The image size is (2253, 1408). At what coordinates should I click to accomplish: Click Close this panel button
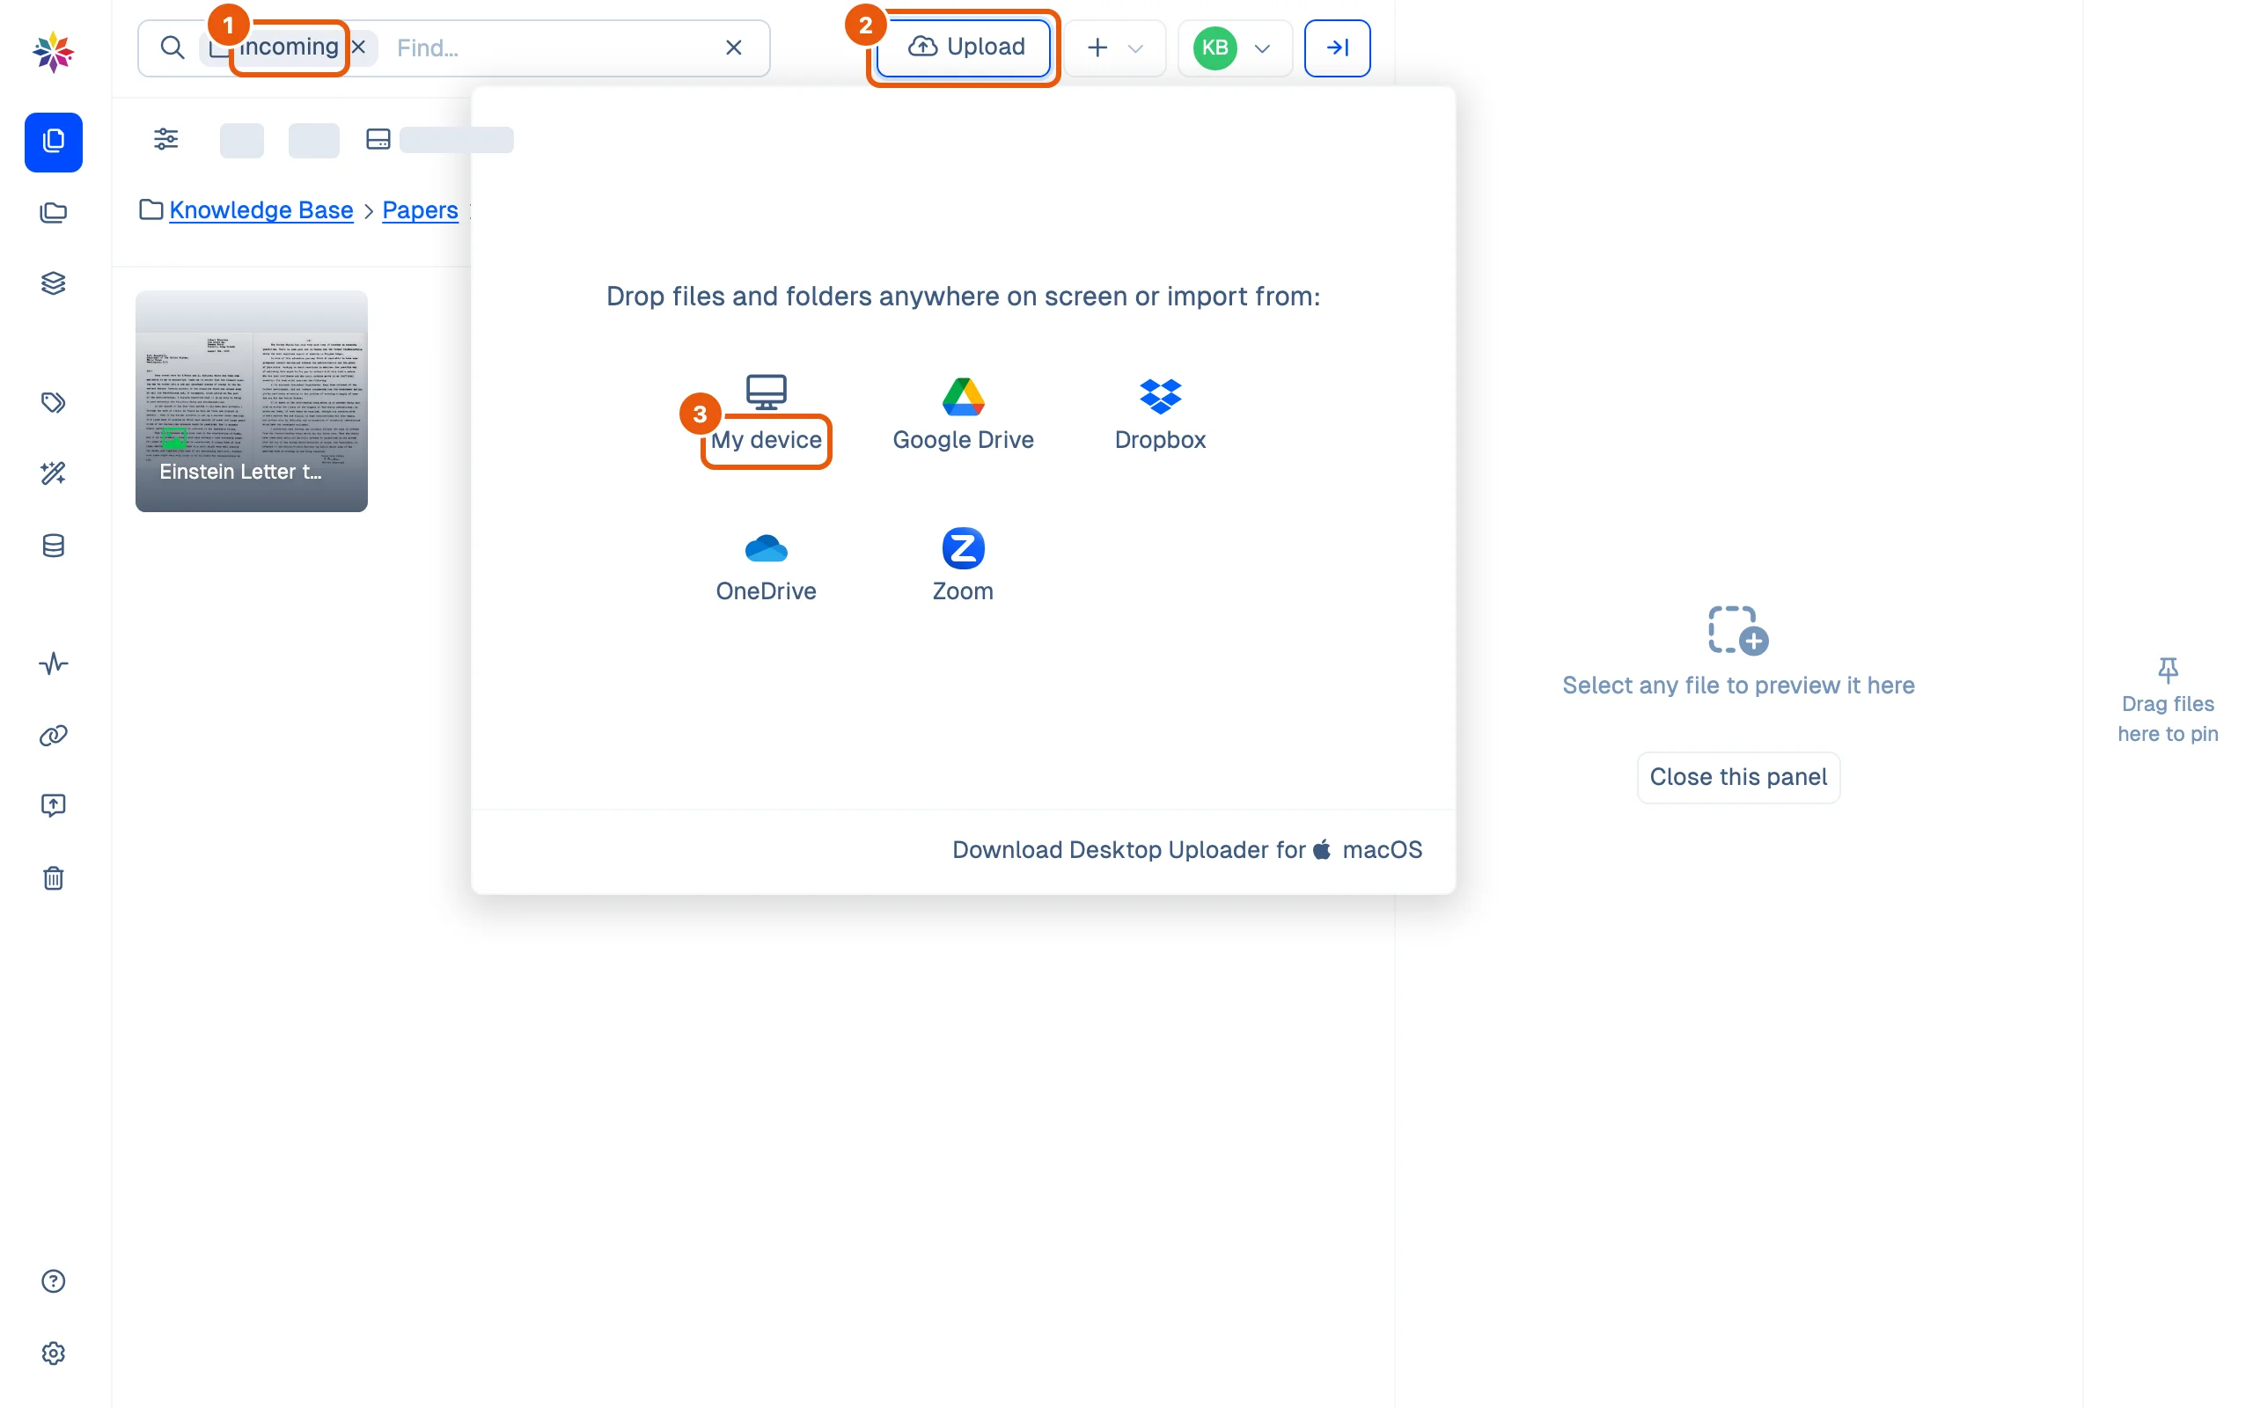click(x=1738, y=777)
